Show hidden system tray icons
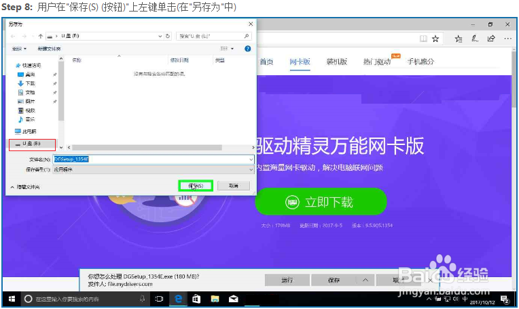This screenshot has width=519, height=309. pyautogui.click(x=429, y=299)
